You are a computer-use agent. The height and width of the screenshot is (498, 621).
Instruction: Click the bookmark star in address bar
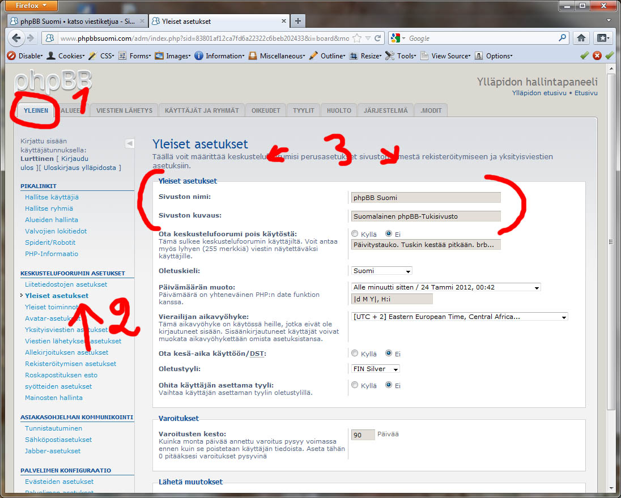click(x=357, y=39)
